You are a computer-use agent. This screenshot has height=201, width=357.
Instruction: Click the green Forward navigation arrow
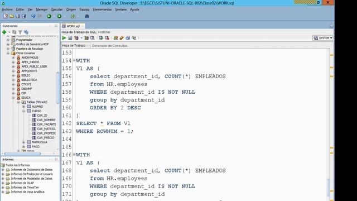(x=59, y=16)
